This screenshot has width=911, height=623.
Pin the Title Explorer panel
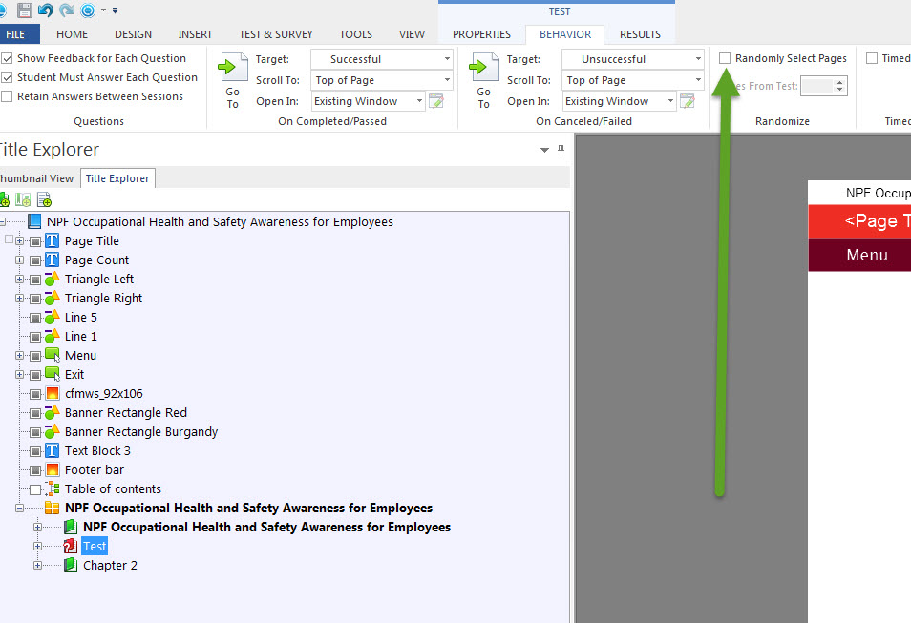[561, 149]
